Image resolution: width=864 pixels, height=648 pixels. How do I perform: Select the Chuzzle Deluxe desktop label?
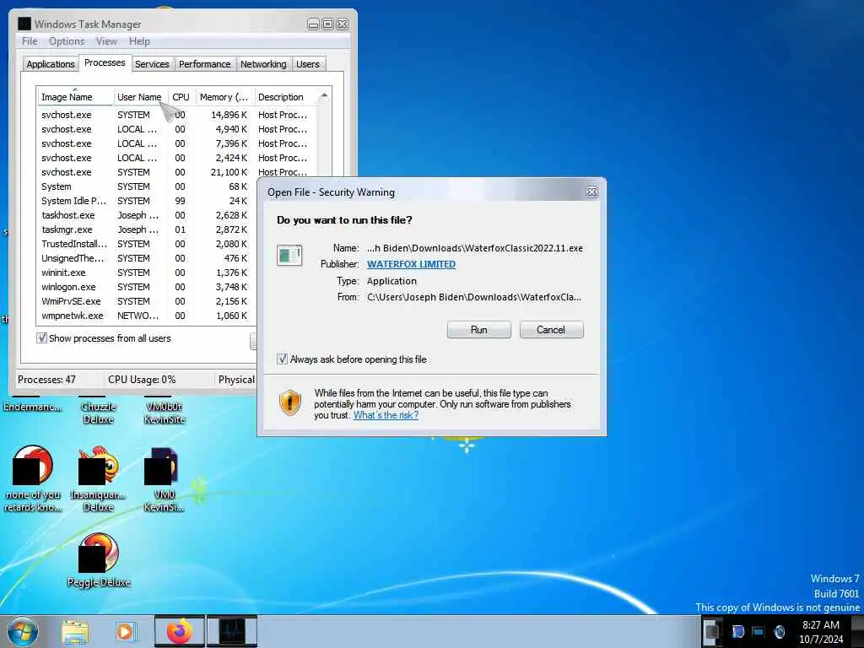click(x=98, y=413)
